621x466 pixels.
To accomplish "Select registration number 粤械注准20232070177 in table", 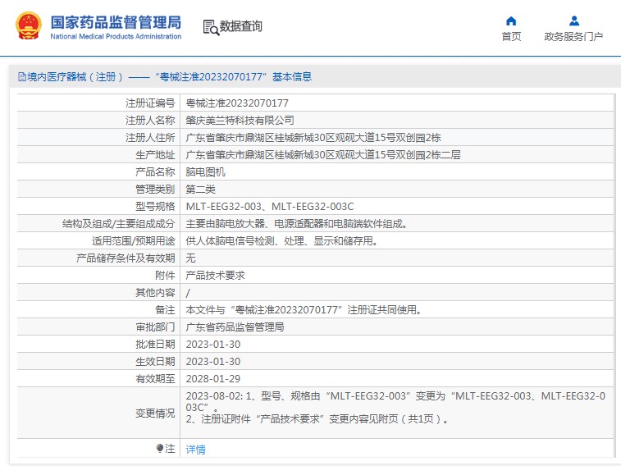I will click(237, 103).
